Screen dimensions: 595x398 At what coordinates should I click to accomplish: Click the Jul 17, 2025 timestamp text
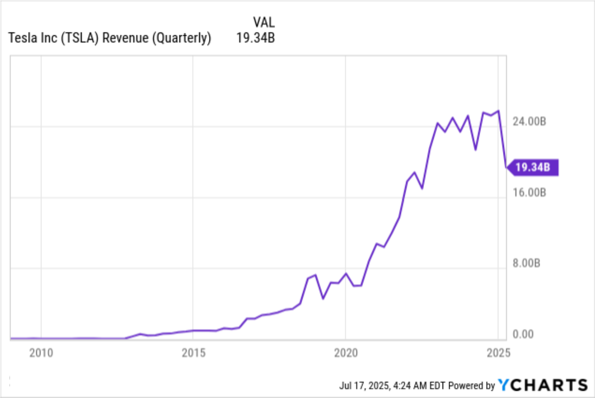(392, 386)
